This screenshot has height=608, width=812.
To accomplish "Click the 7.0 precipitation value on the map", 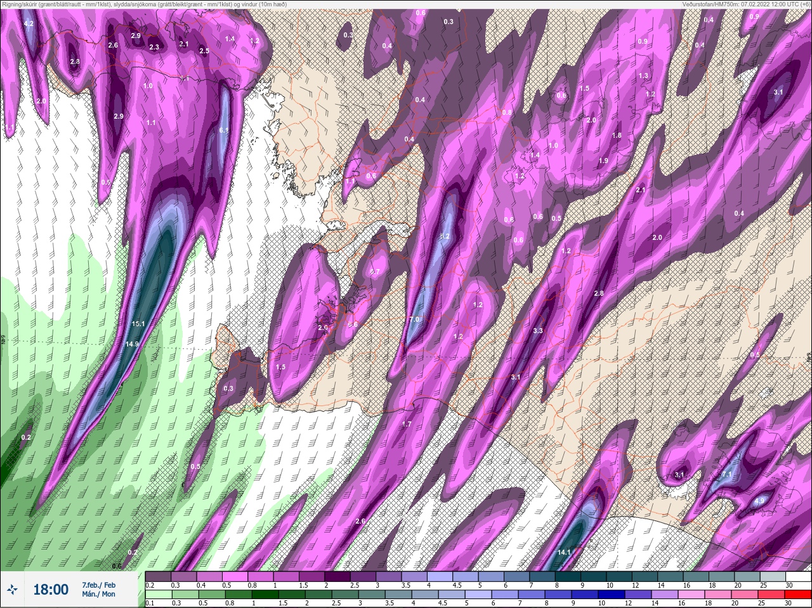I will click(414, 319).
